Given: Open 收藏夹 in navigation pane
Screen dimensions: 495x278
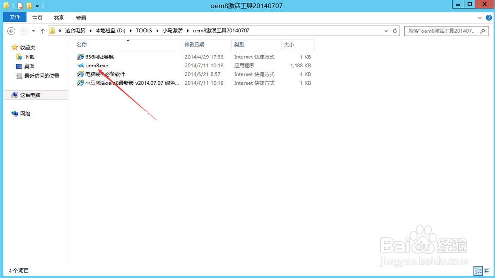Looking at the screenshot, I should click(x=28, y=48).
